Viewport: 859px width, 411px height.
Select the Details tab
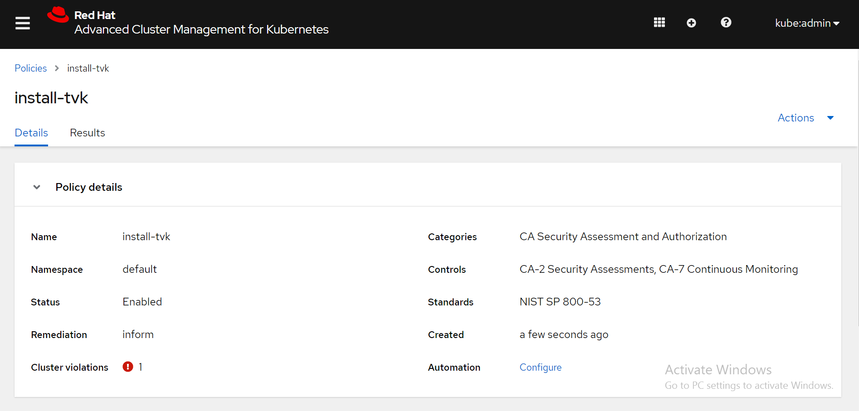(31, 133)
